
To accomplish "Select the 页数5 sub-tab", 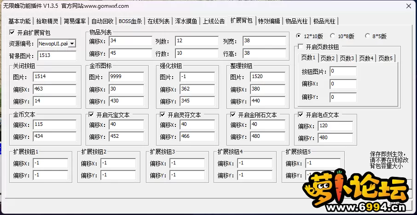I will pyautogui.click(x=386, y=58).
